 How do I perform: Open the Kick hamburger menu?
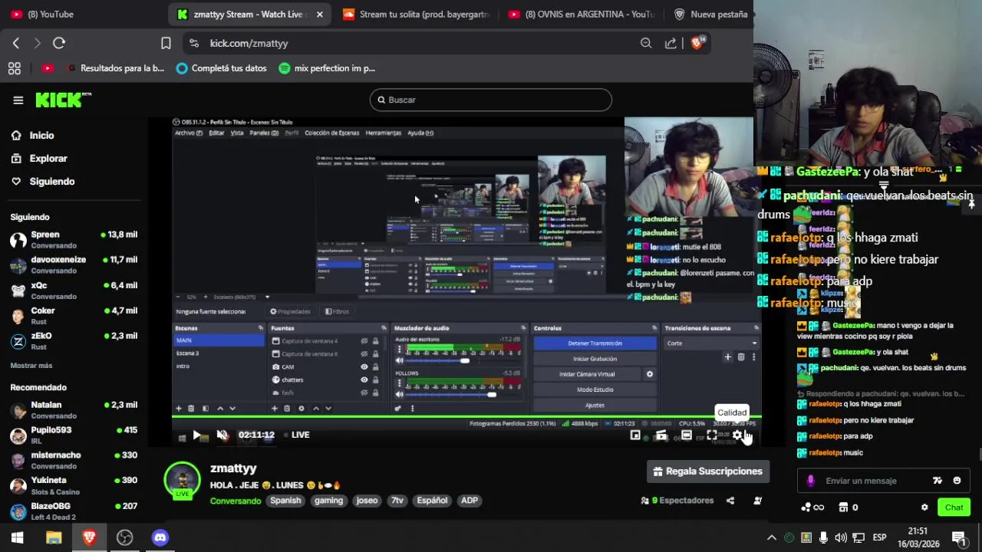pos(18,100)
